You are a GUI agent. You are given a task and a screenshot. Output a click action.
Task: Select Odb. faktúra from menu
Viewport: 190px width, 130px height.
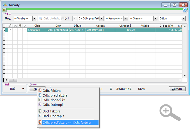(x=68, y=91)
